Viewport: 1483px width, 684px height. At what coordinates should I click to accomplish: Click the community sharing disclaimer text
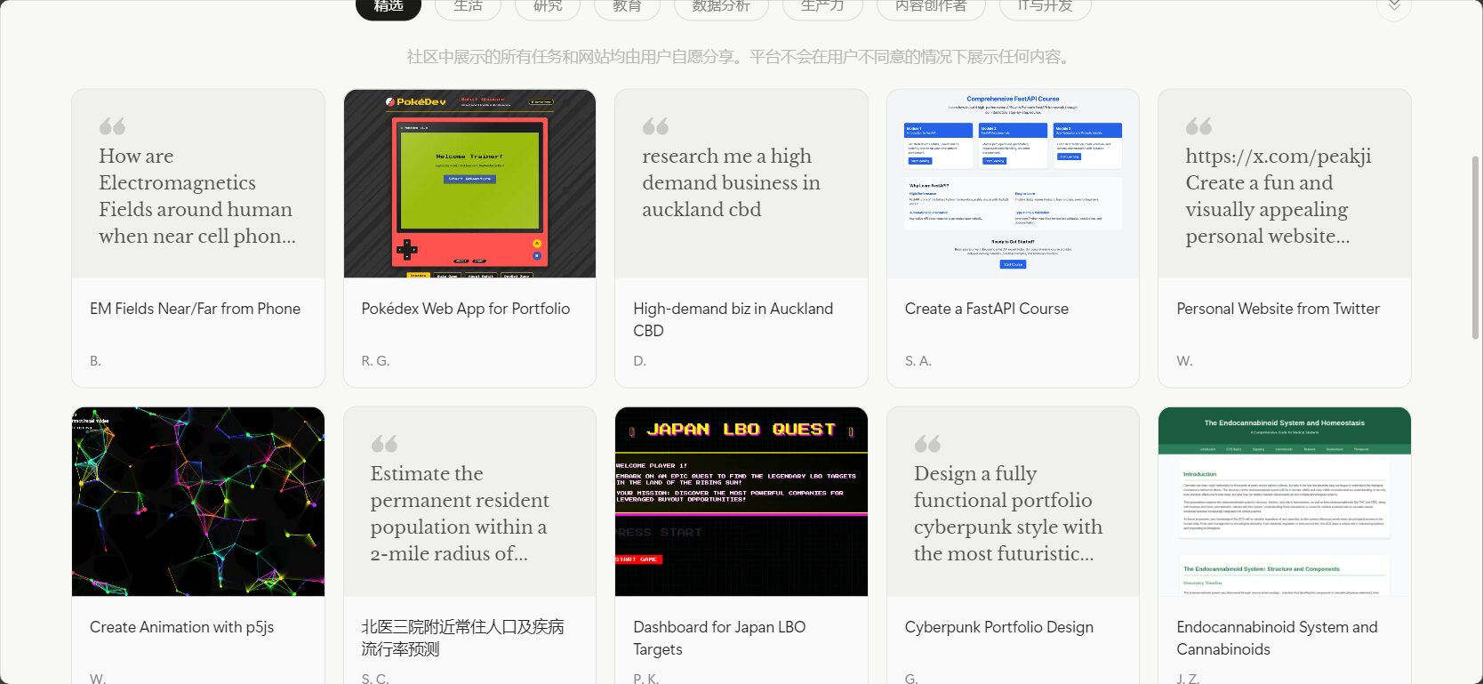click(741, 57)
